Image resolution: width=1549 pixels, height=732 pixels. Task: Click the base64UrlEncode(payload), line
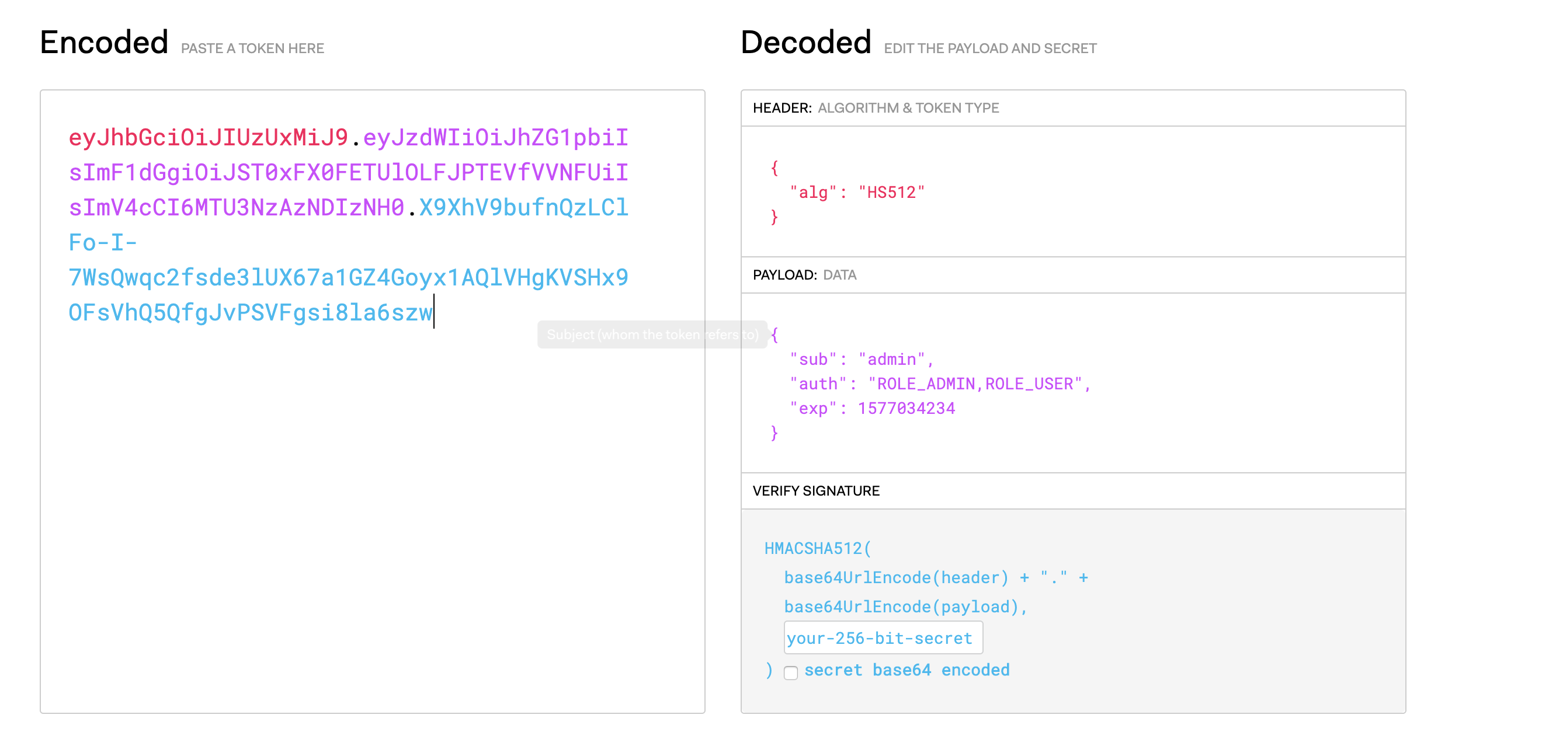905,607
